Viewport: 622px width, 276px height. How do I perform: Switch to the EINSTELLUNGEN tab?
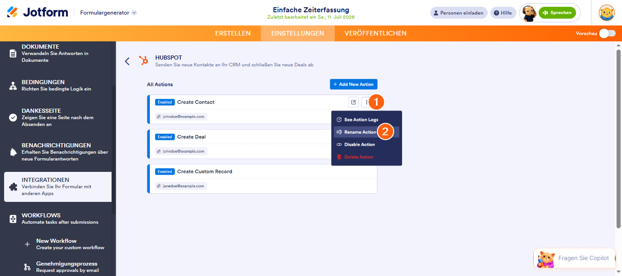pos(298,33)
